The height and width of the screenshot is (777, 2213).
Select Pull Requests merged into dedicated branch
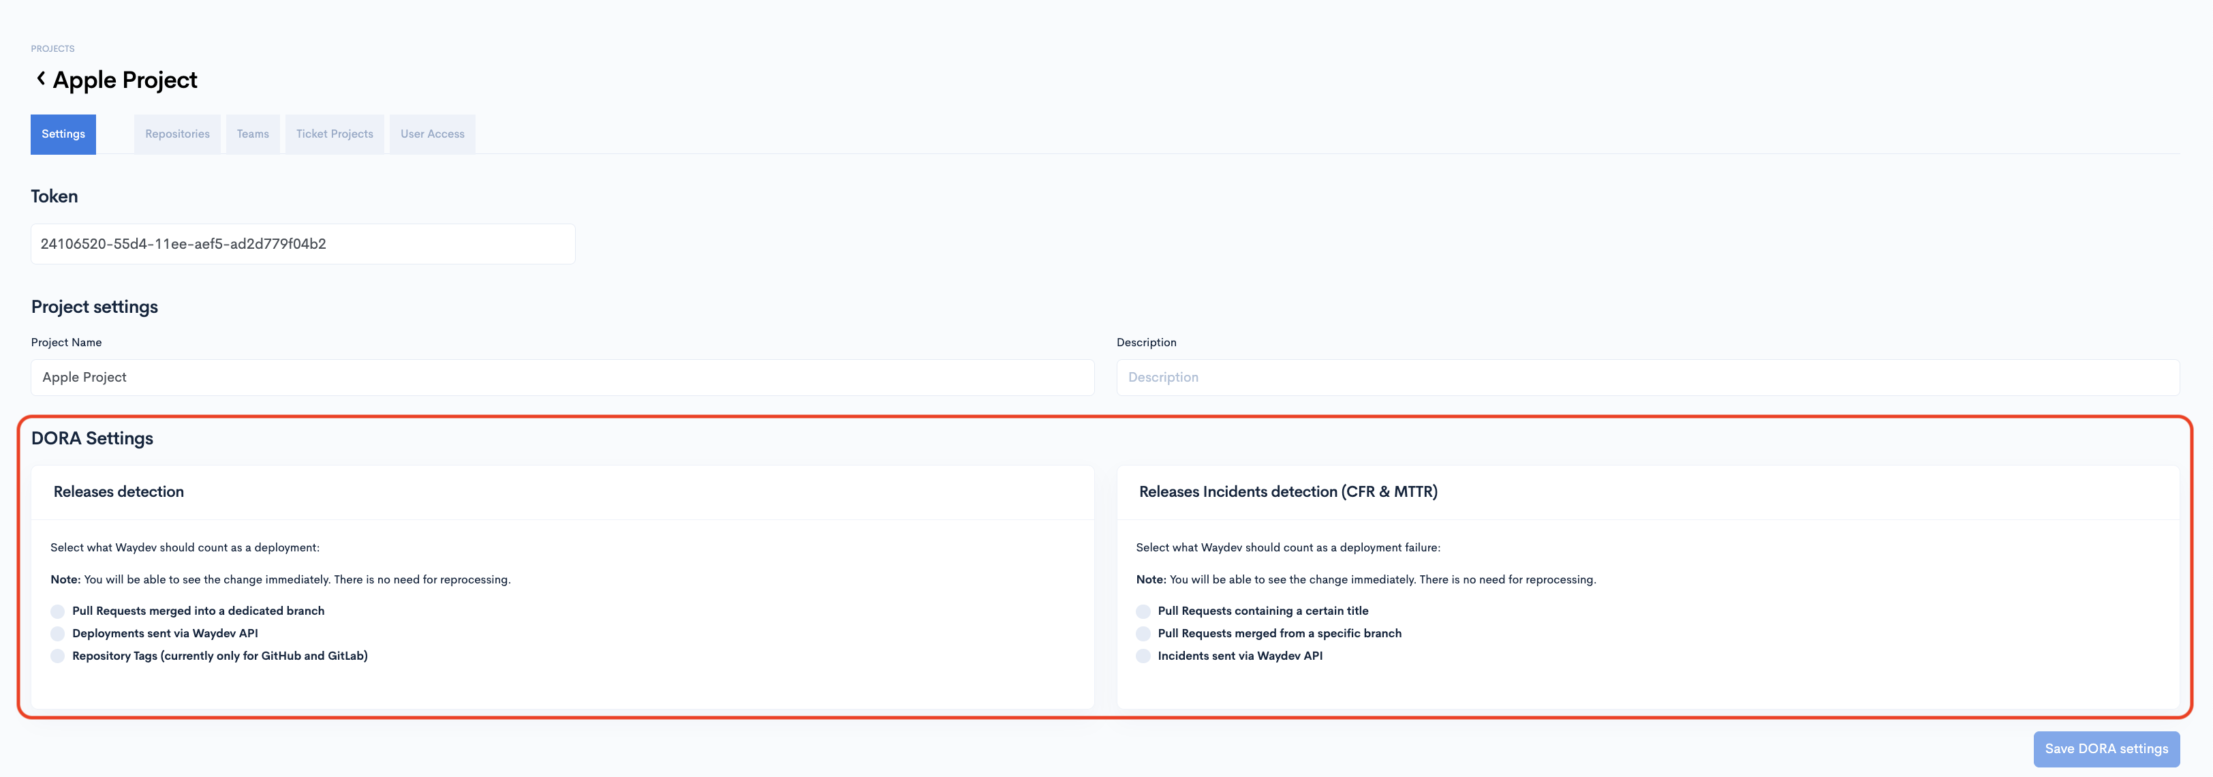click(x=57, y=611)
